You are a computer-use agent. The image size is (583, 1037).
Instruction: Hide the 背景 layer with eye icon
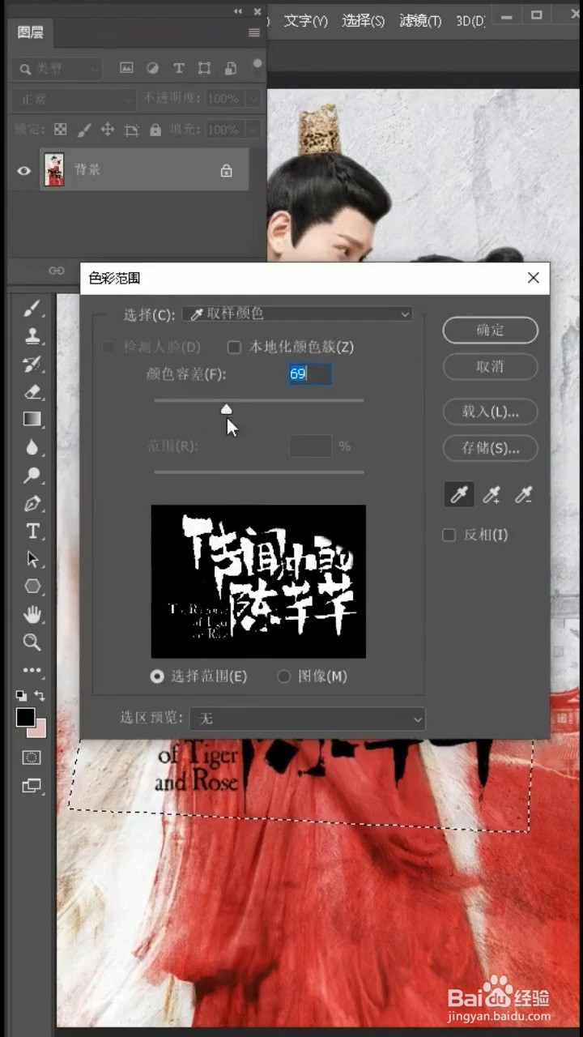(24, 170)
